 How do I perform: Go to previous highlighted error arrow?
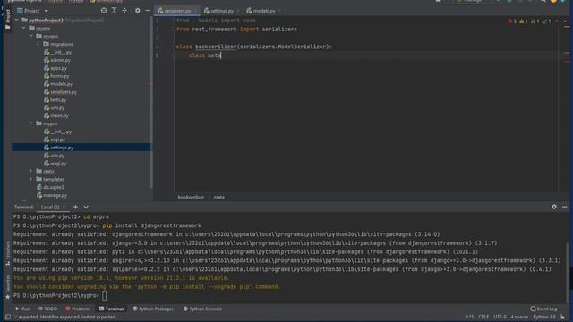(x=557, y=21)
